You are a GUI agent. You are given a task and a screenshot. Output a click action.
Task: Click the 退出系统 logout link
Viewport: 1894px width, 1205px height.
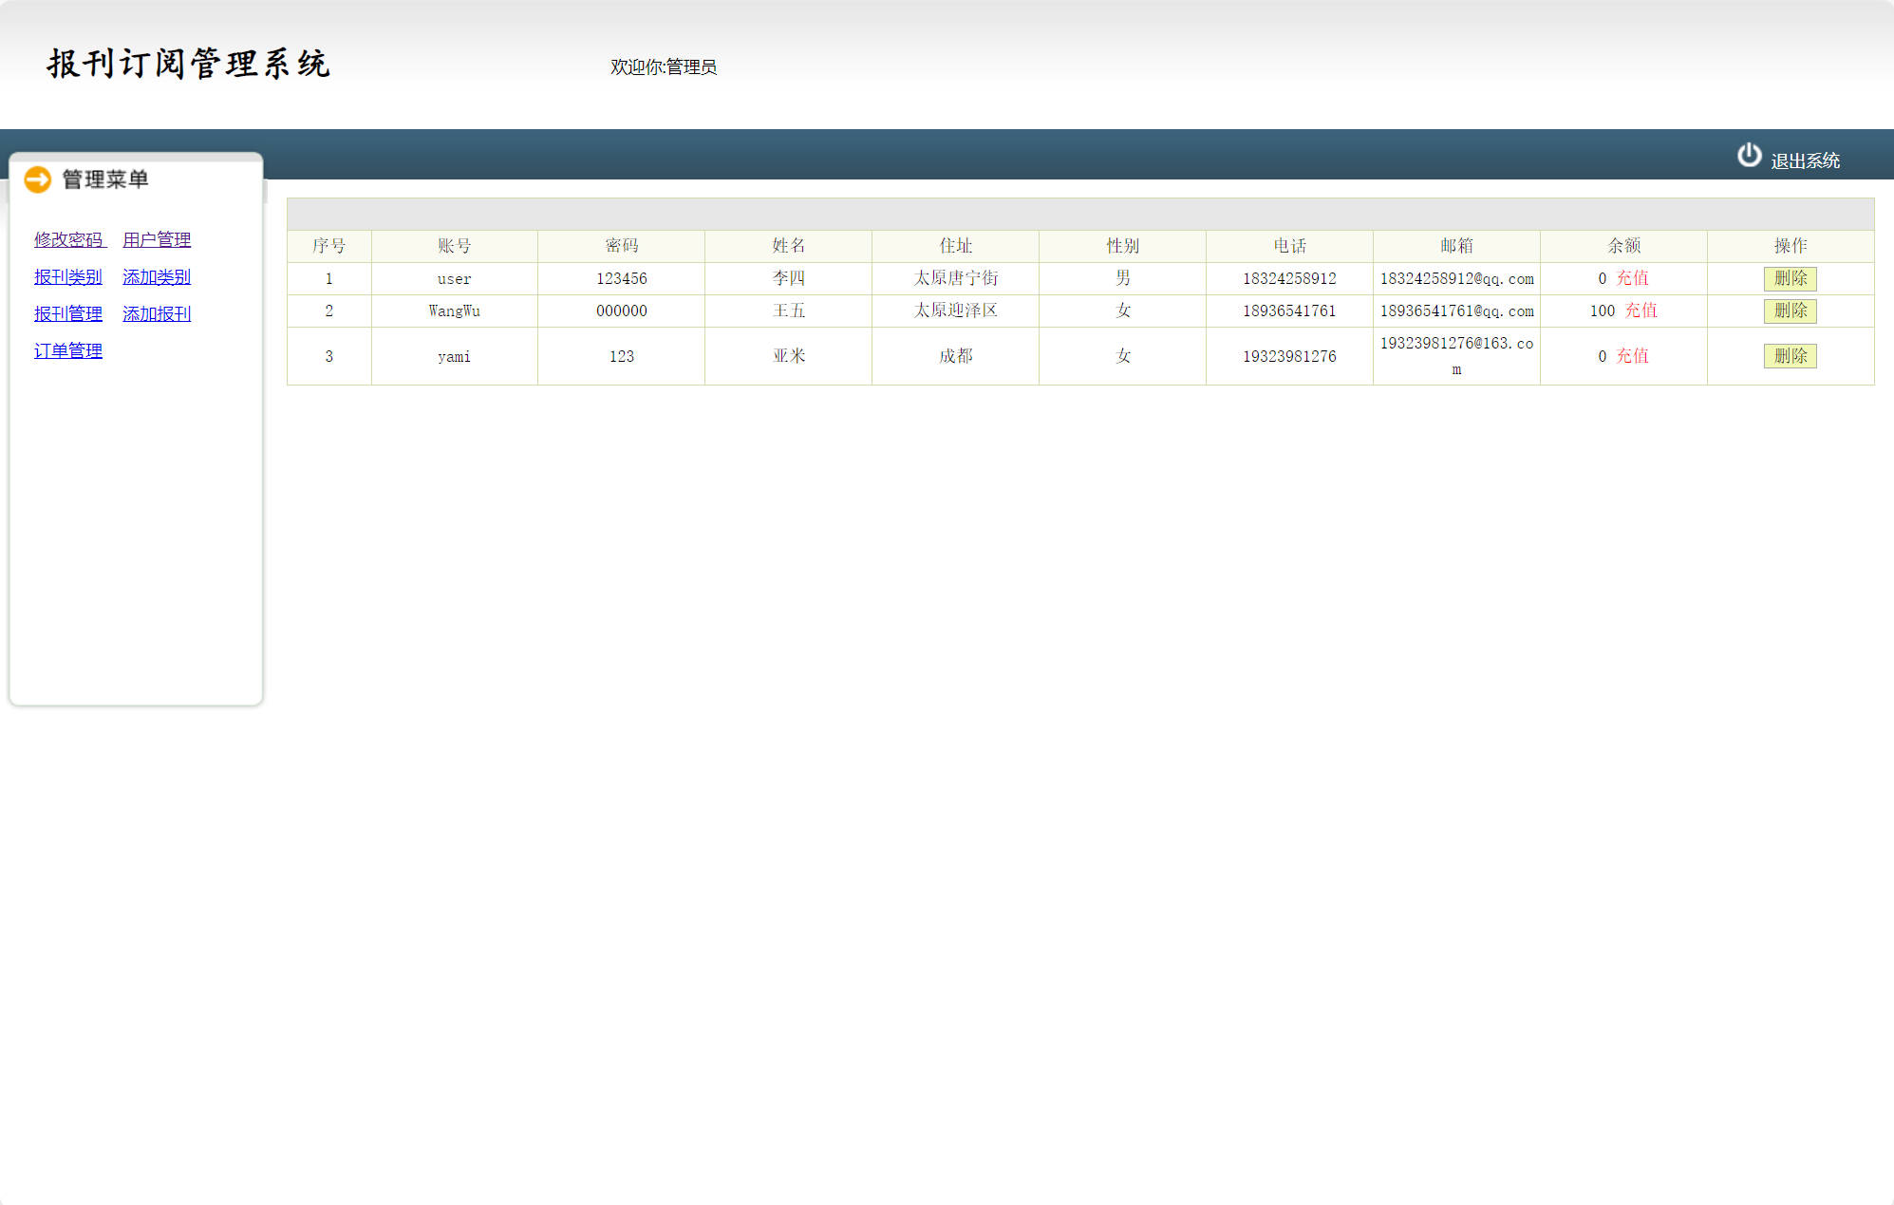1804,161
